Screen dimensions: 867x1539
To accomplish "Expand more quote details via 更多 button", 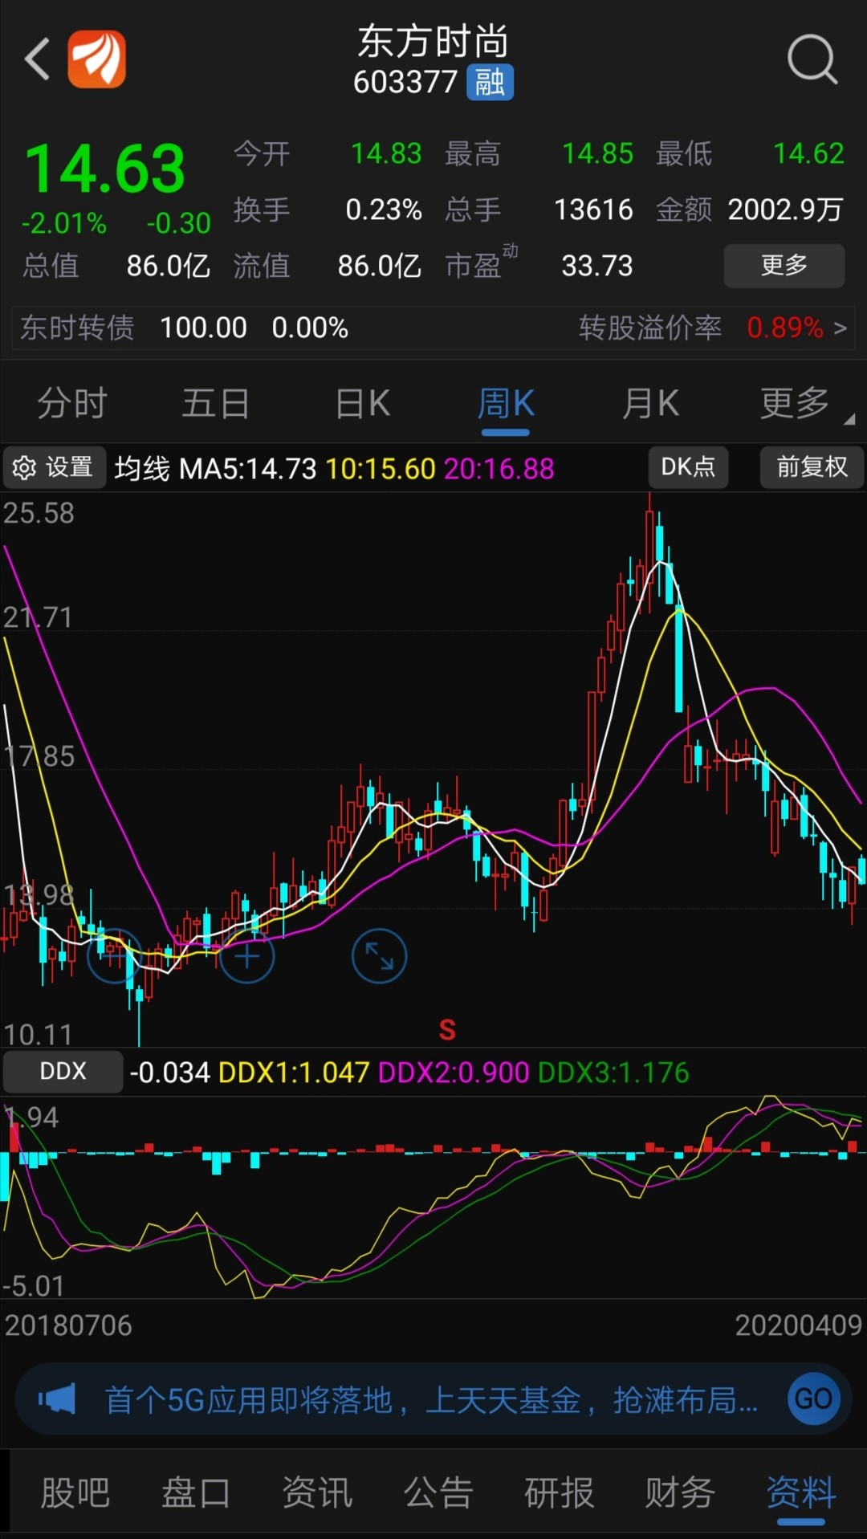I will pos(784,265).
